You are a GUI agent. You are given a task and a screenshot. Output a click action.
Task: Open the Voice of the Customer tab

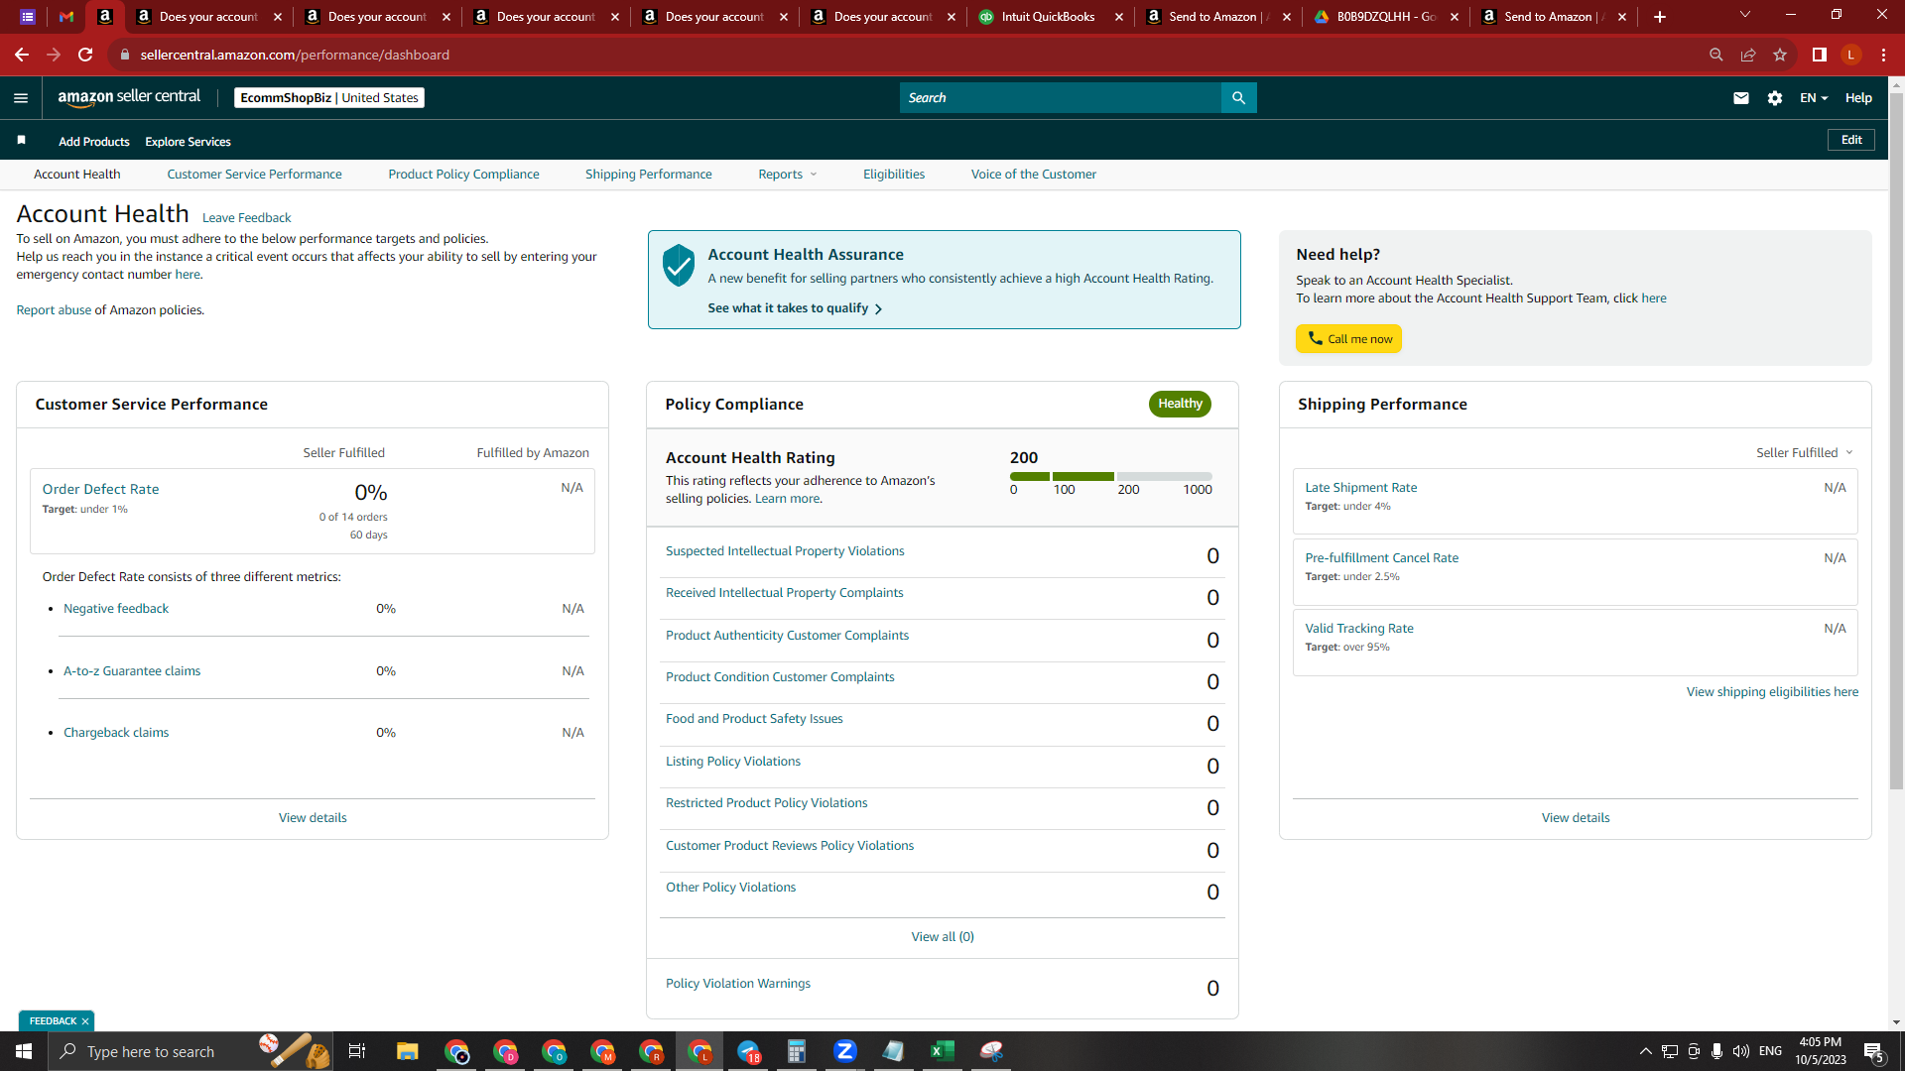tap(1033, 174)
